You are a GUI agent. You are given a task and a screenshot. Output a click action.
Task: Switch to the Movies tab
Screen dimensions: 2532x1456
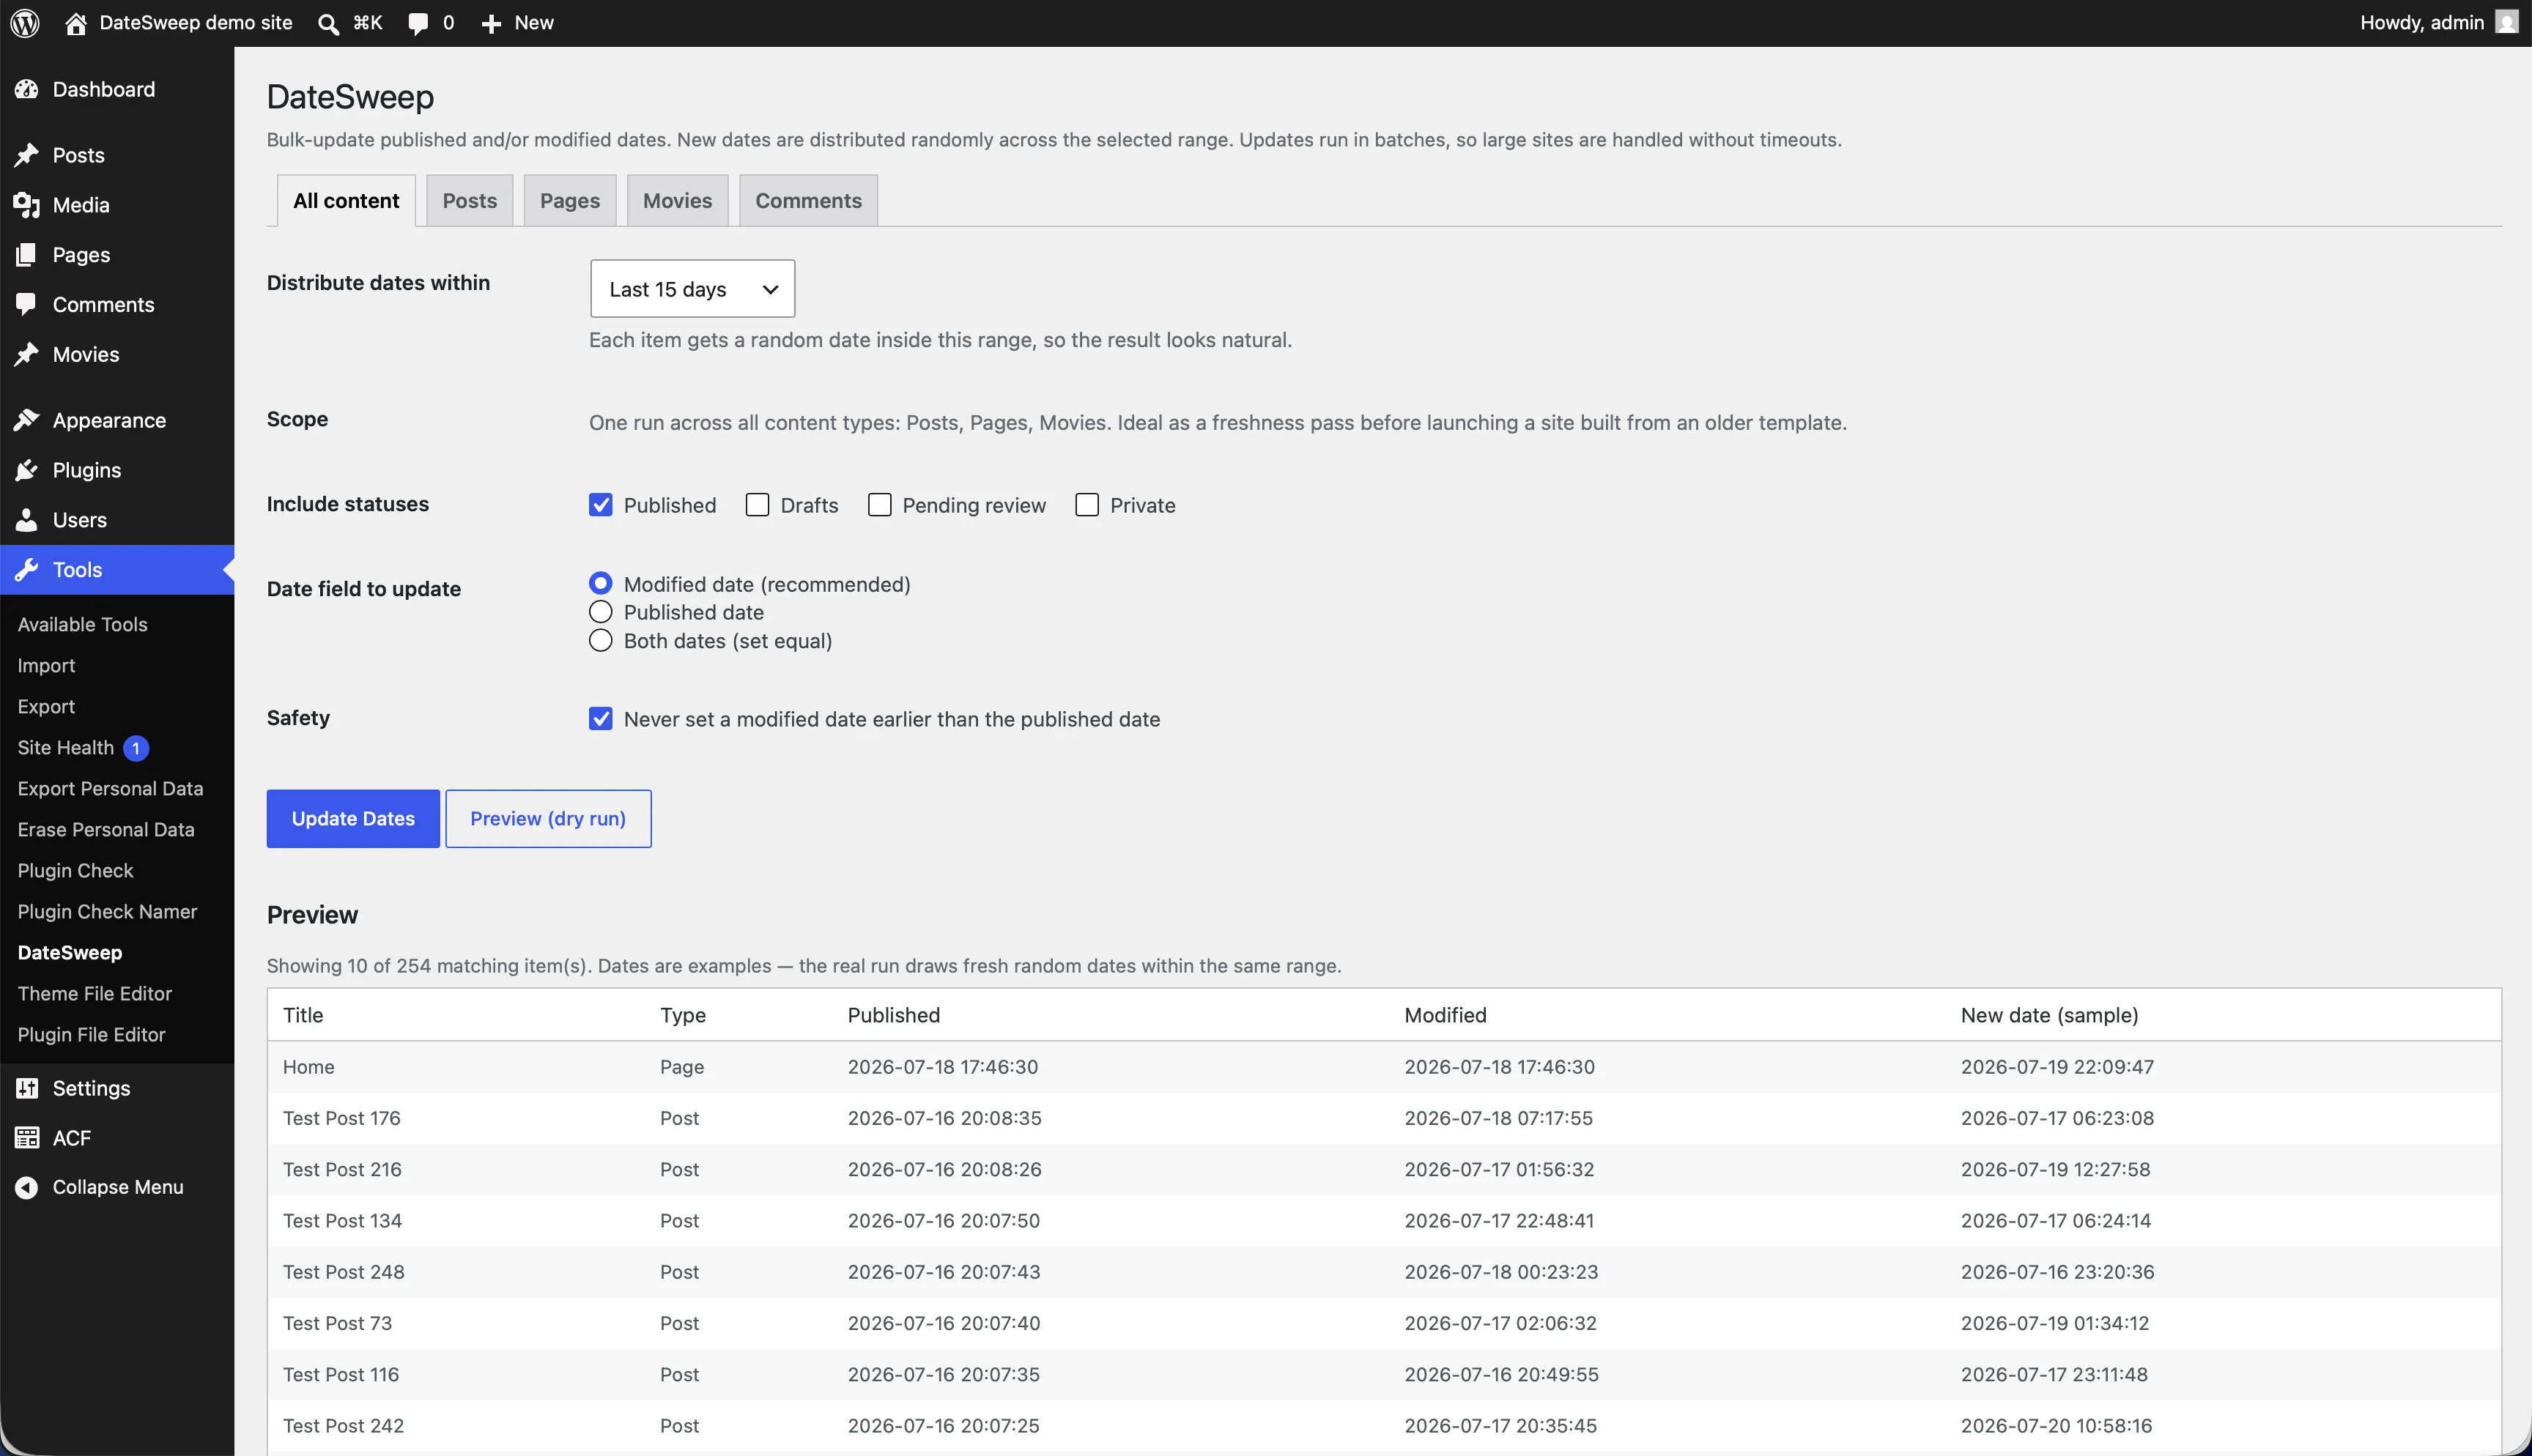[677, 201]
